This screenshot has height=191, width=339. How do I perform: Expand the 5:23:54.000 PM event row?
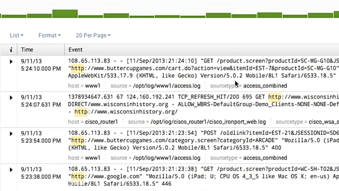[x=11, y=134]
